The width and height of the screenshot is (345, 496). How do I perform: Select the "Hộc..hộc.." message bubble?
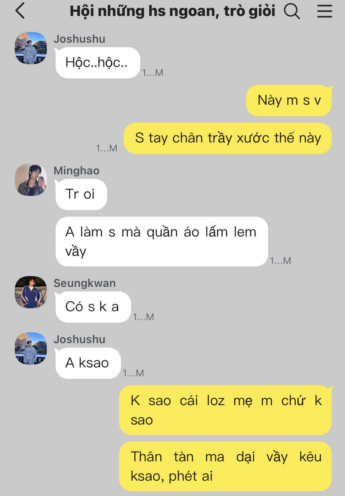(x=98, y=63)
